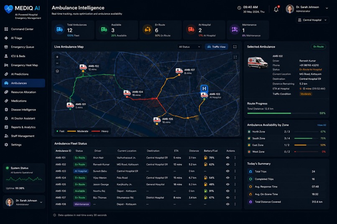Click AMB-106 Available status badge
Screen dimensions: 337x224
point(80,191)
